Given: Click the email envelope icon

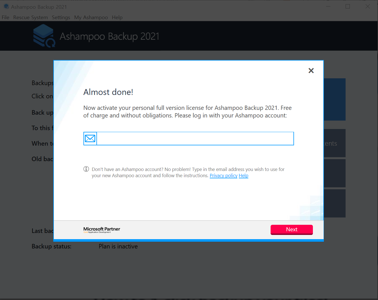Looking at the screenshot, I should click(x=90, y=139).
